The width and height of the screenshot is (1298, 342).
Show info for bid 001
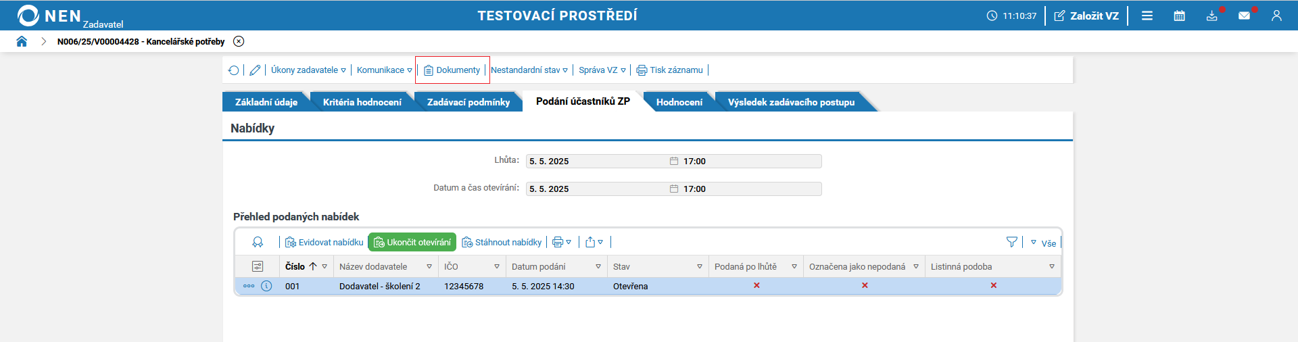coord(266,286)
